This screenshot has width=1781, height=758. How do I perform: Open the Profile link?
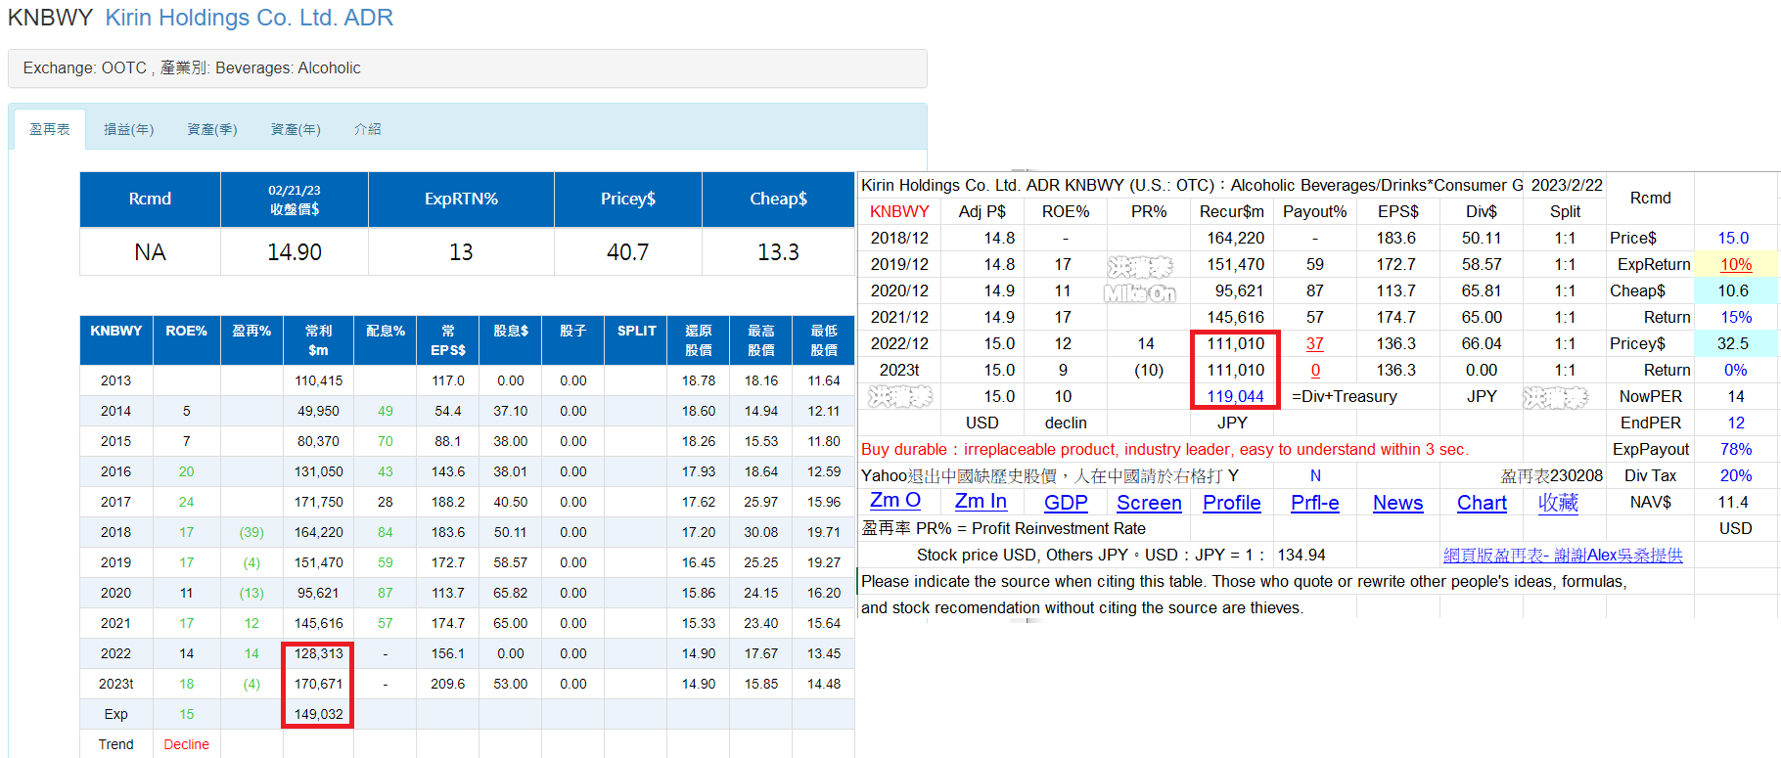pyautogui.click(x=1232, y=502)
